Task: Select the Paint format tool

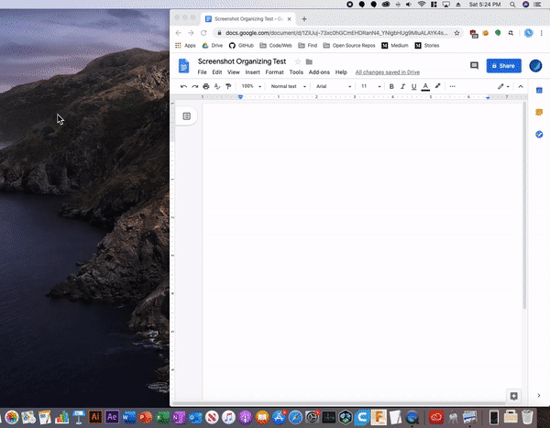Action: click(x=228, y=86)
